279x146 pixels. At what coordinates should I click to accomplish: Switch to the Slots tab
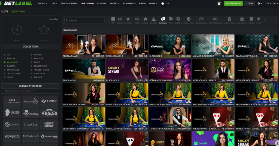click(5, 12)
